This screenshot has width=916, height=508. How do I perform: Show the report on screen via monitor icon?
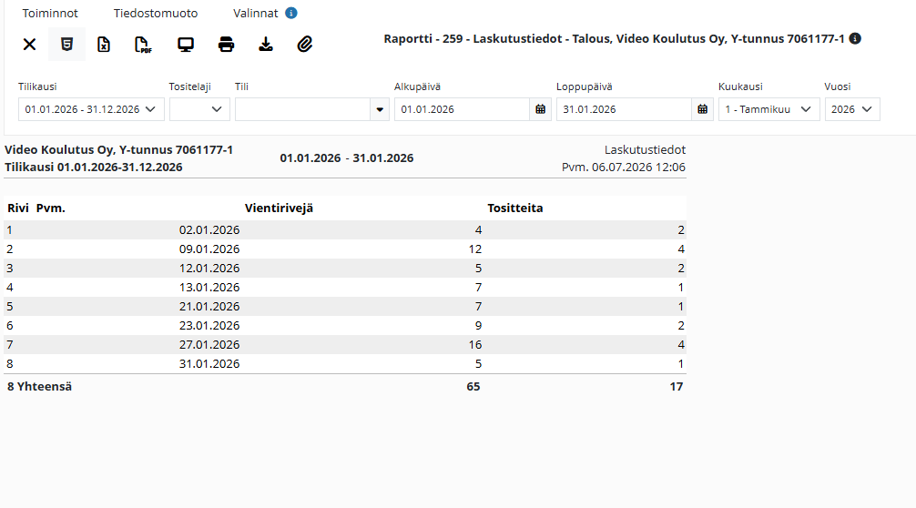(x=186, y=45)
